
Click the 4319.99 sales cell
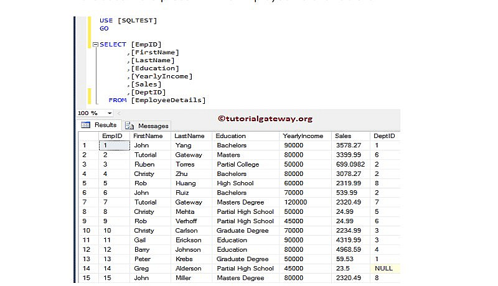(350, 241)
